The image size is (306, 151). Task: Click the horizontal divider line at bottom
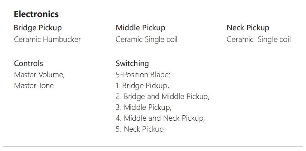point(153,146)
